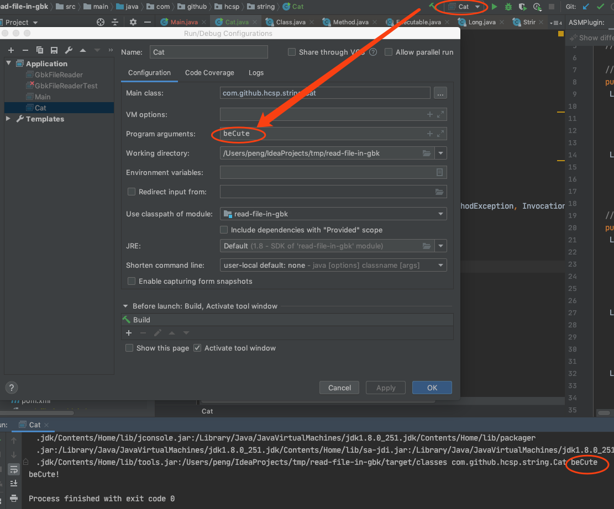Click the Cancel button
The image size is (614, 509).
pyautogui.click(x=339, y=388)
